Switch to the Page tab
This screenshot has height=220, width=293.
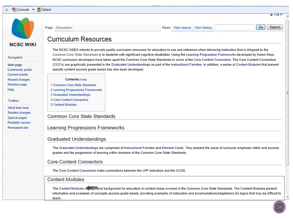coord(49,28)
